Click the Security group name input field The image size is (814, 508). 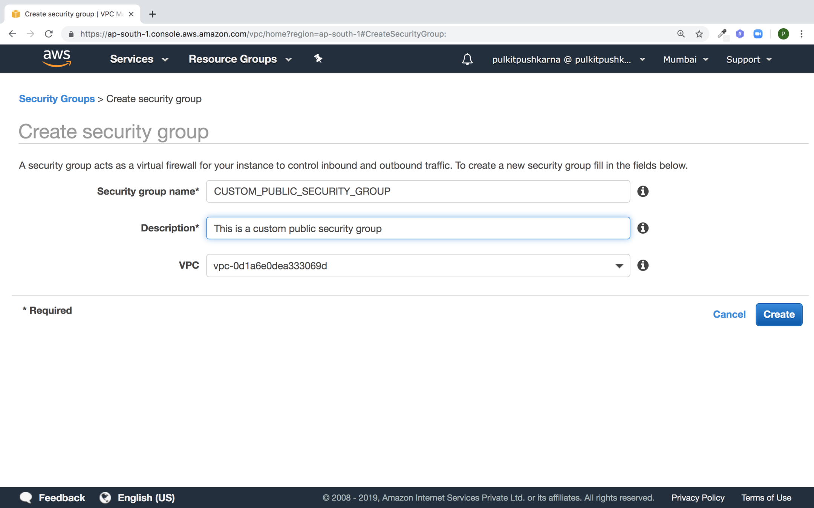point(418,191)
